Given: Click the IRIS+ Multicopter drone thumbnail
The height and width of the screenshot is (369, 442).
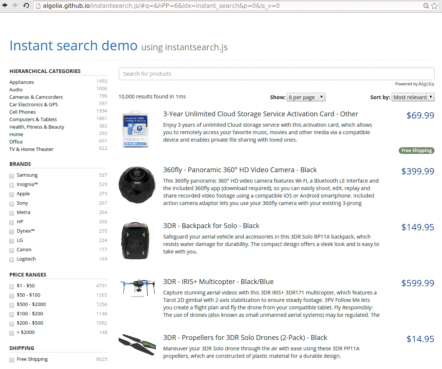Looking at the screenshot, I should [137, 288].
